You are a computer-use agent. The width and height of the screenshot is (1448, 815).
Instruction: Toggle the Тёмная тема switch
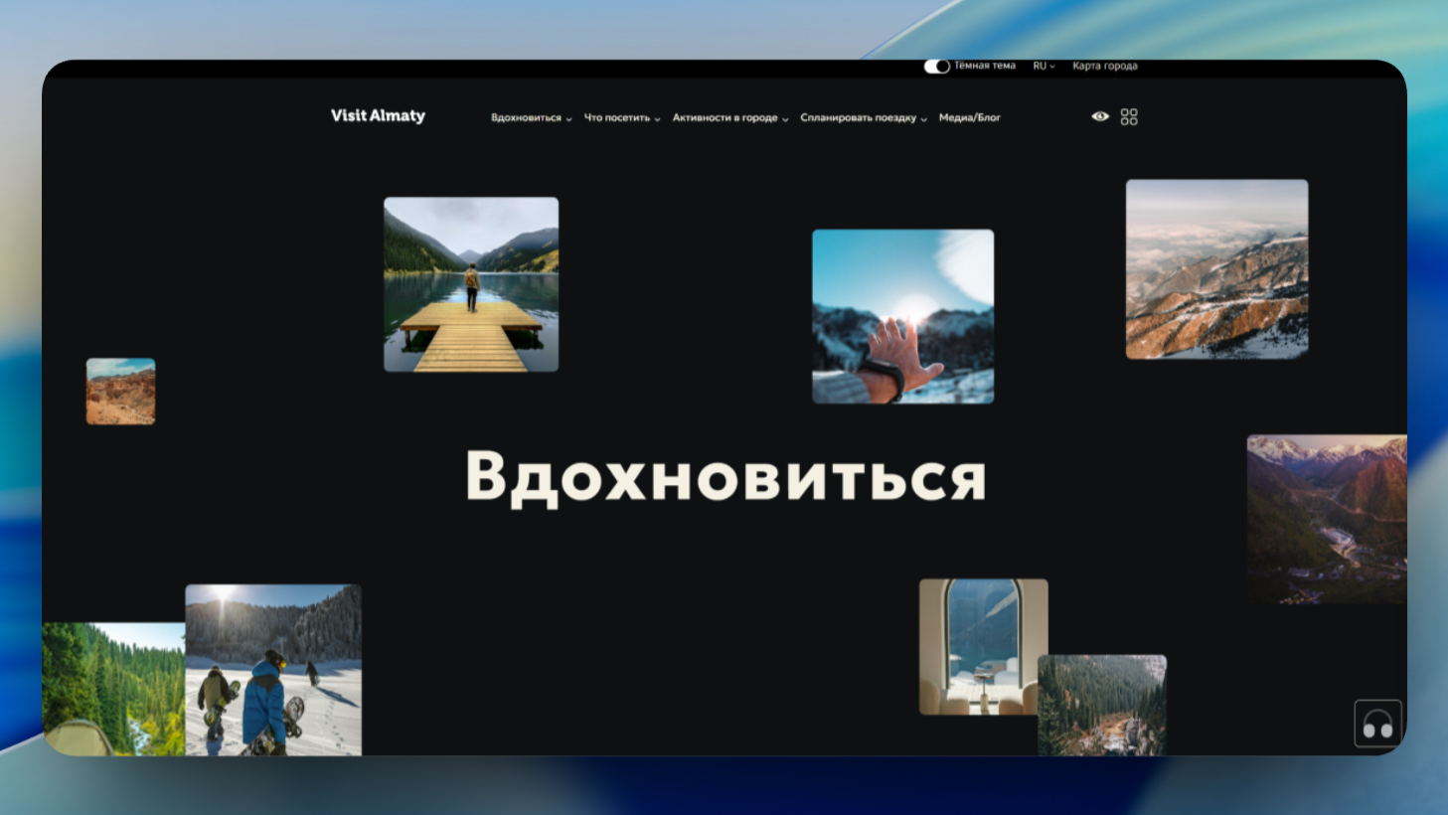[936, 67]
